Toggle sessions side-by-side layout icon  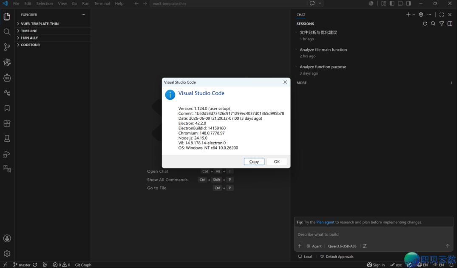click(451, 24)
